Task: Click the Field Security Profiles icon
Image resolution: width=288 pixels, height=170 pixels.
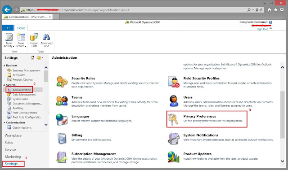Action: coord(174,82)
